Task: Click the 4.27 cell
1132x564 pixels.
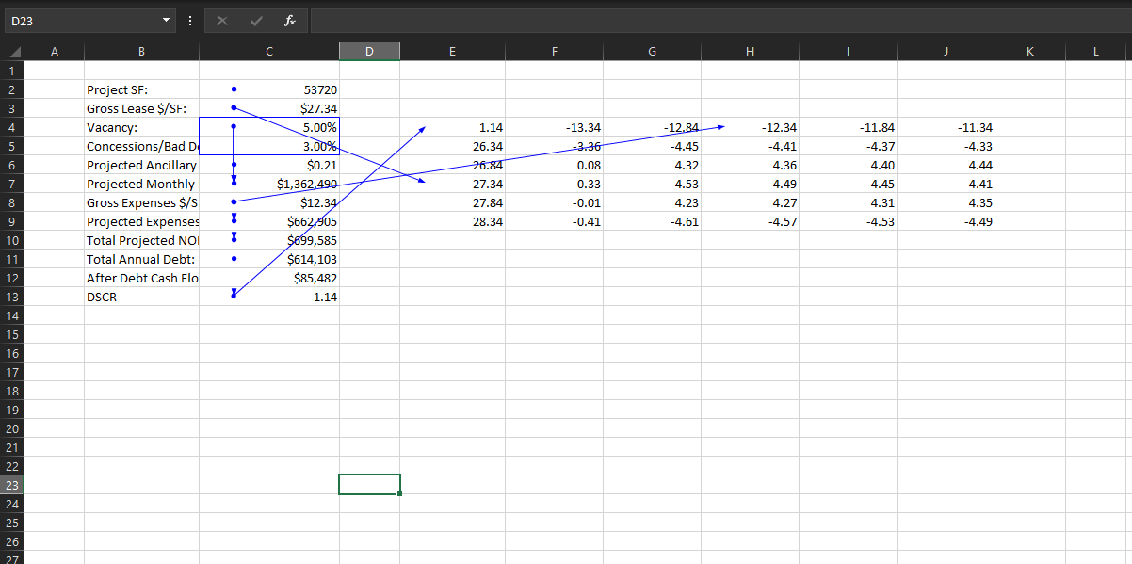Action: pos(750,202)
